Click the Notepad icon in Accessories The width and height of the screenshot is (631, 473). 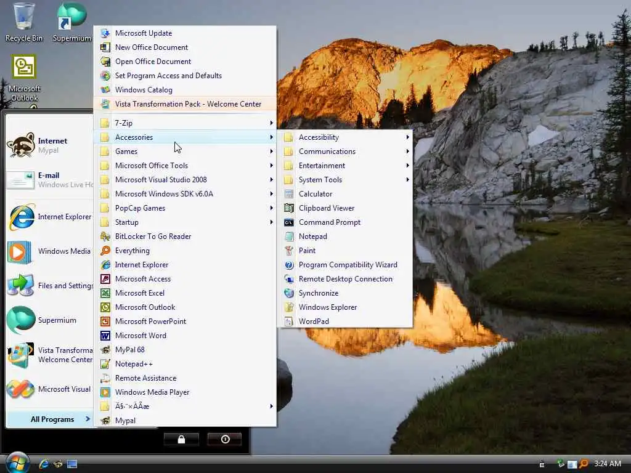click(288, 236)
